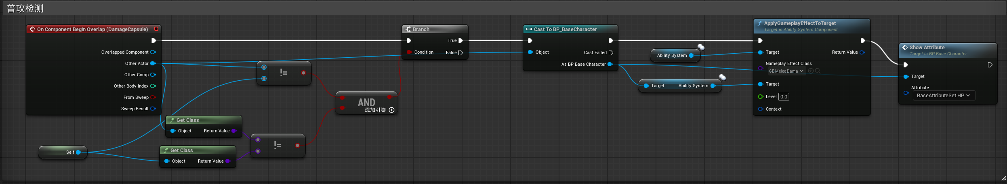1007x184 pixels.
Task: Click the Return Value pin on ApplyGameplayEffectToTarget
Action: point(862,52)
